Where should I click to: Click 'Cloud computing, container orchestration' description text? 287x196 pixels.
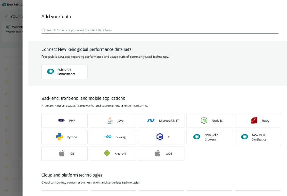pos(91,183)
